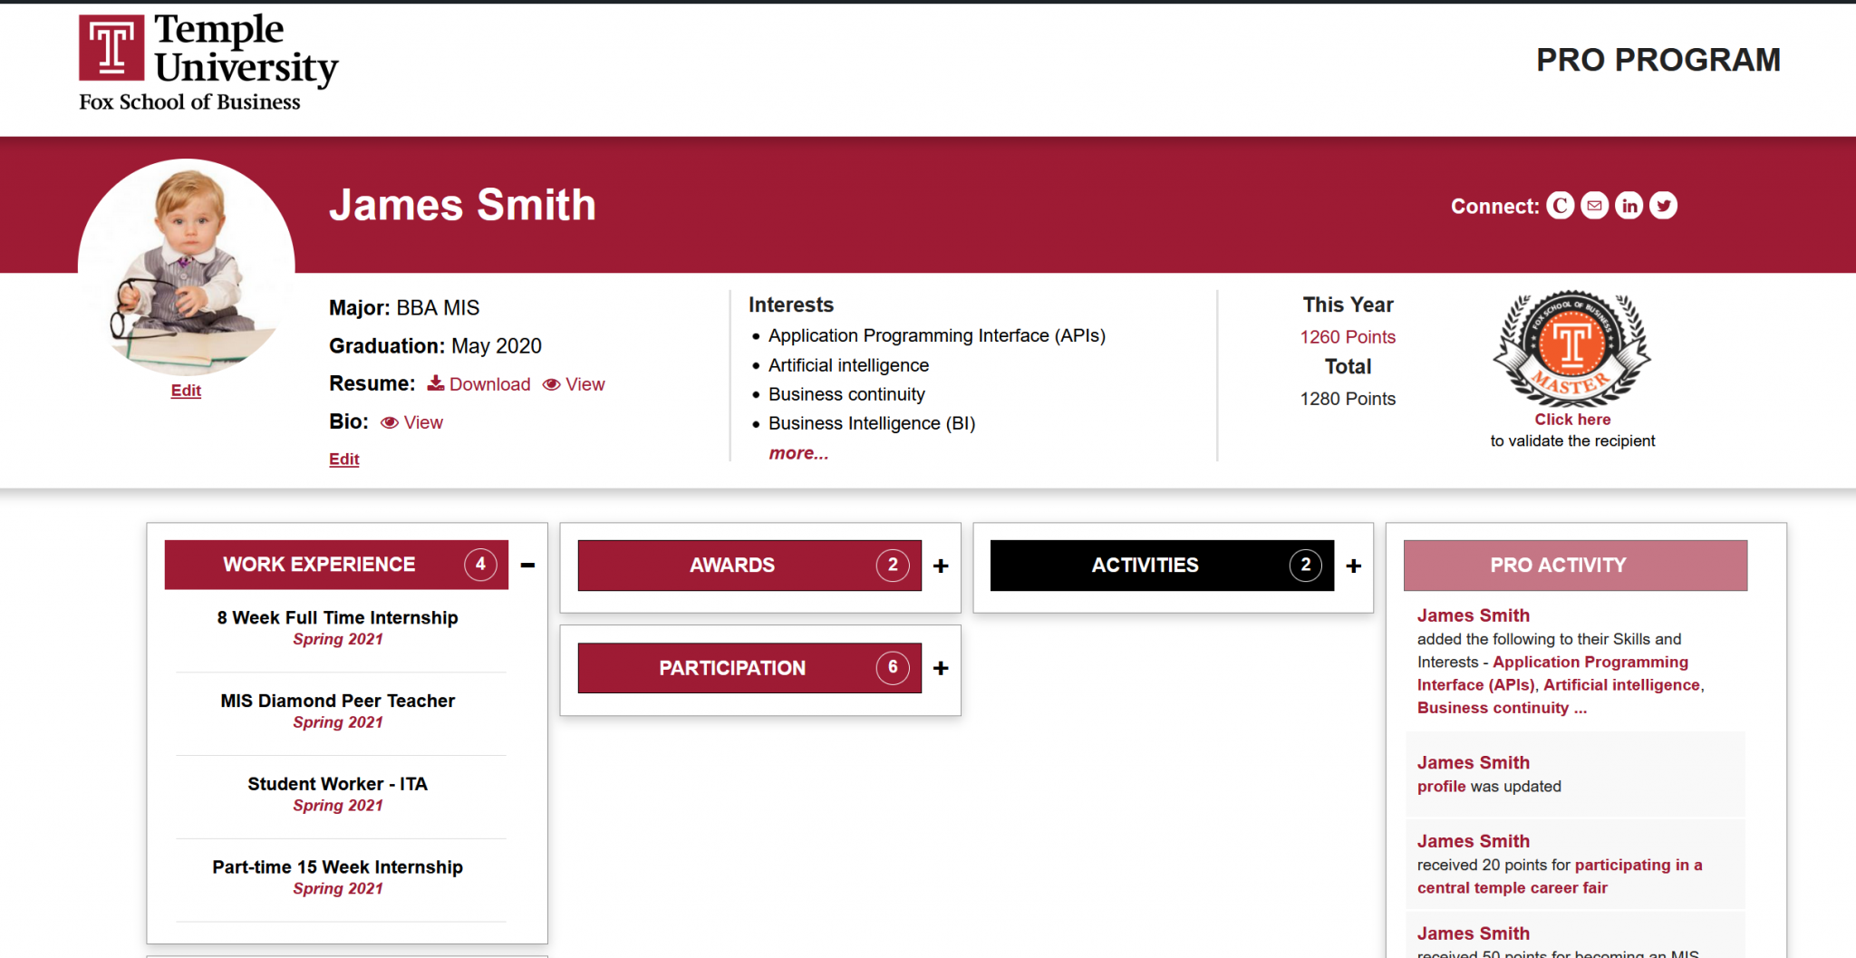Viewport: 1856px width, 958px height.
Task: Click the LinkedIn connect icon
Action: [x=1629, y=206]
